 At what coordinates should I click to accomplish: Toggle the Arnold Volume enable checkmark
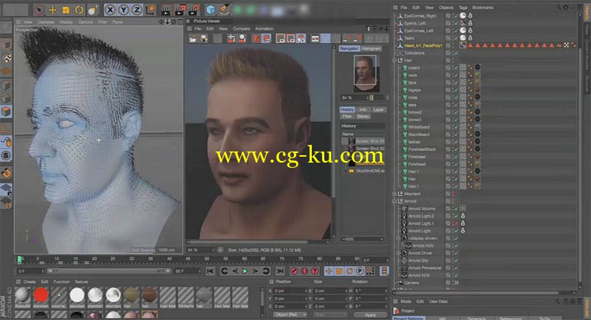[x=456, y=209]
